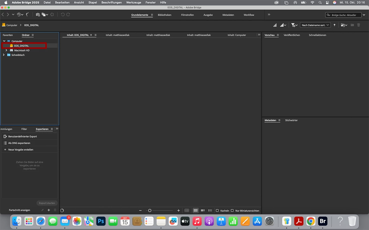Open the Vorschau panel hamburger menu
Screen dimensions: 369x230
tap(278, 35)
